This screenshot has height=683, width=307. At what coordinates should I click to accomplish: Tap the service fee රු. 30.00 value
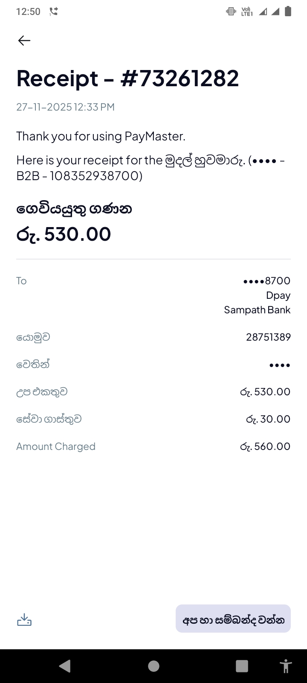click(x=268, y=419)
